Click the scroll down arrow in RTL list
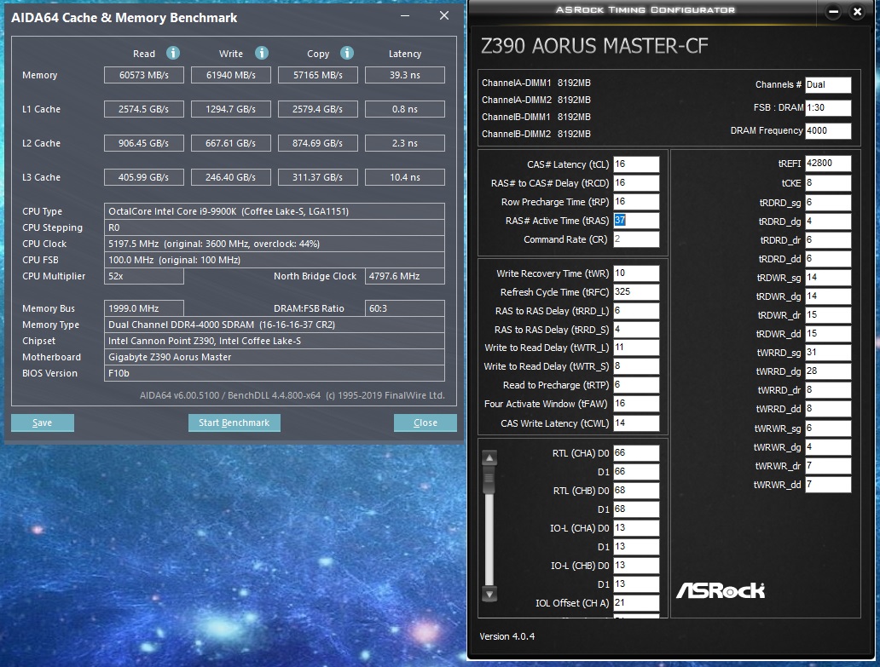This screenshot has width=880, height=667. [x=489, y=594]
